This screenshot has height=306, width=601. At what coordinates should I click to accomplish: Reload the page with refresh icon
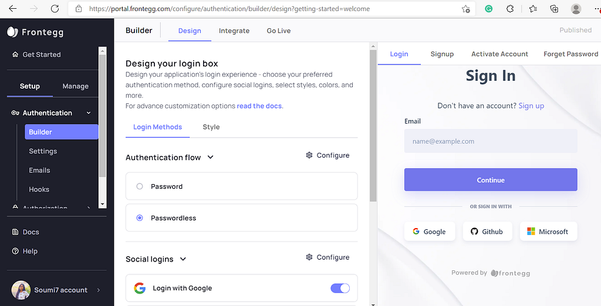click(55, 8)
